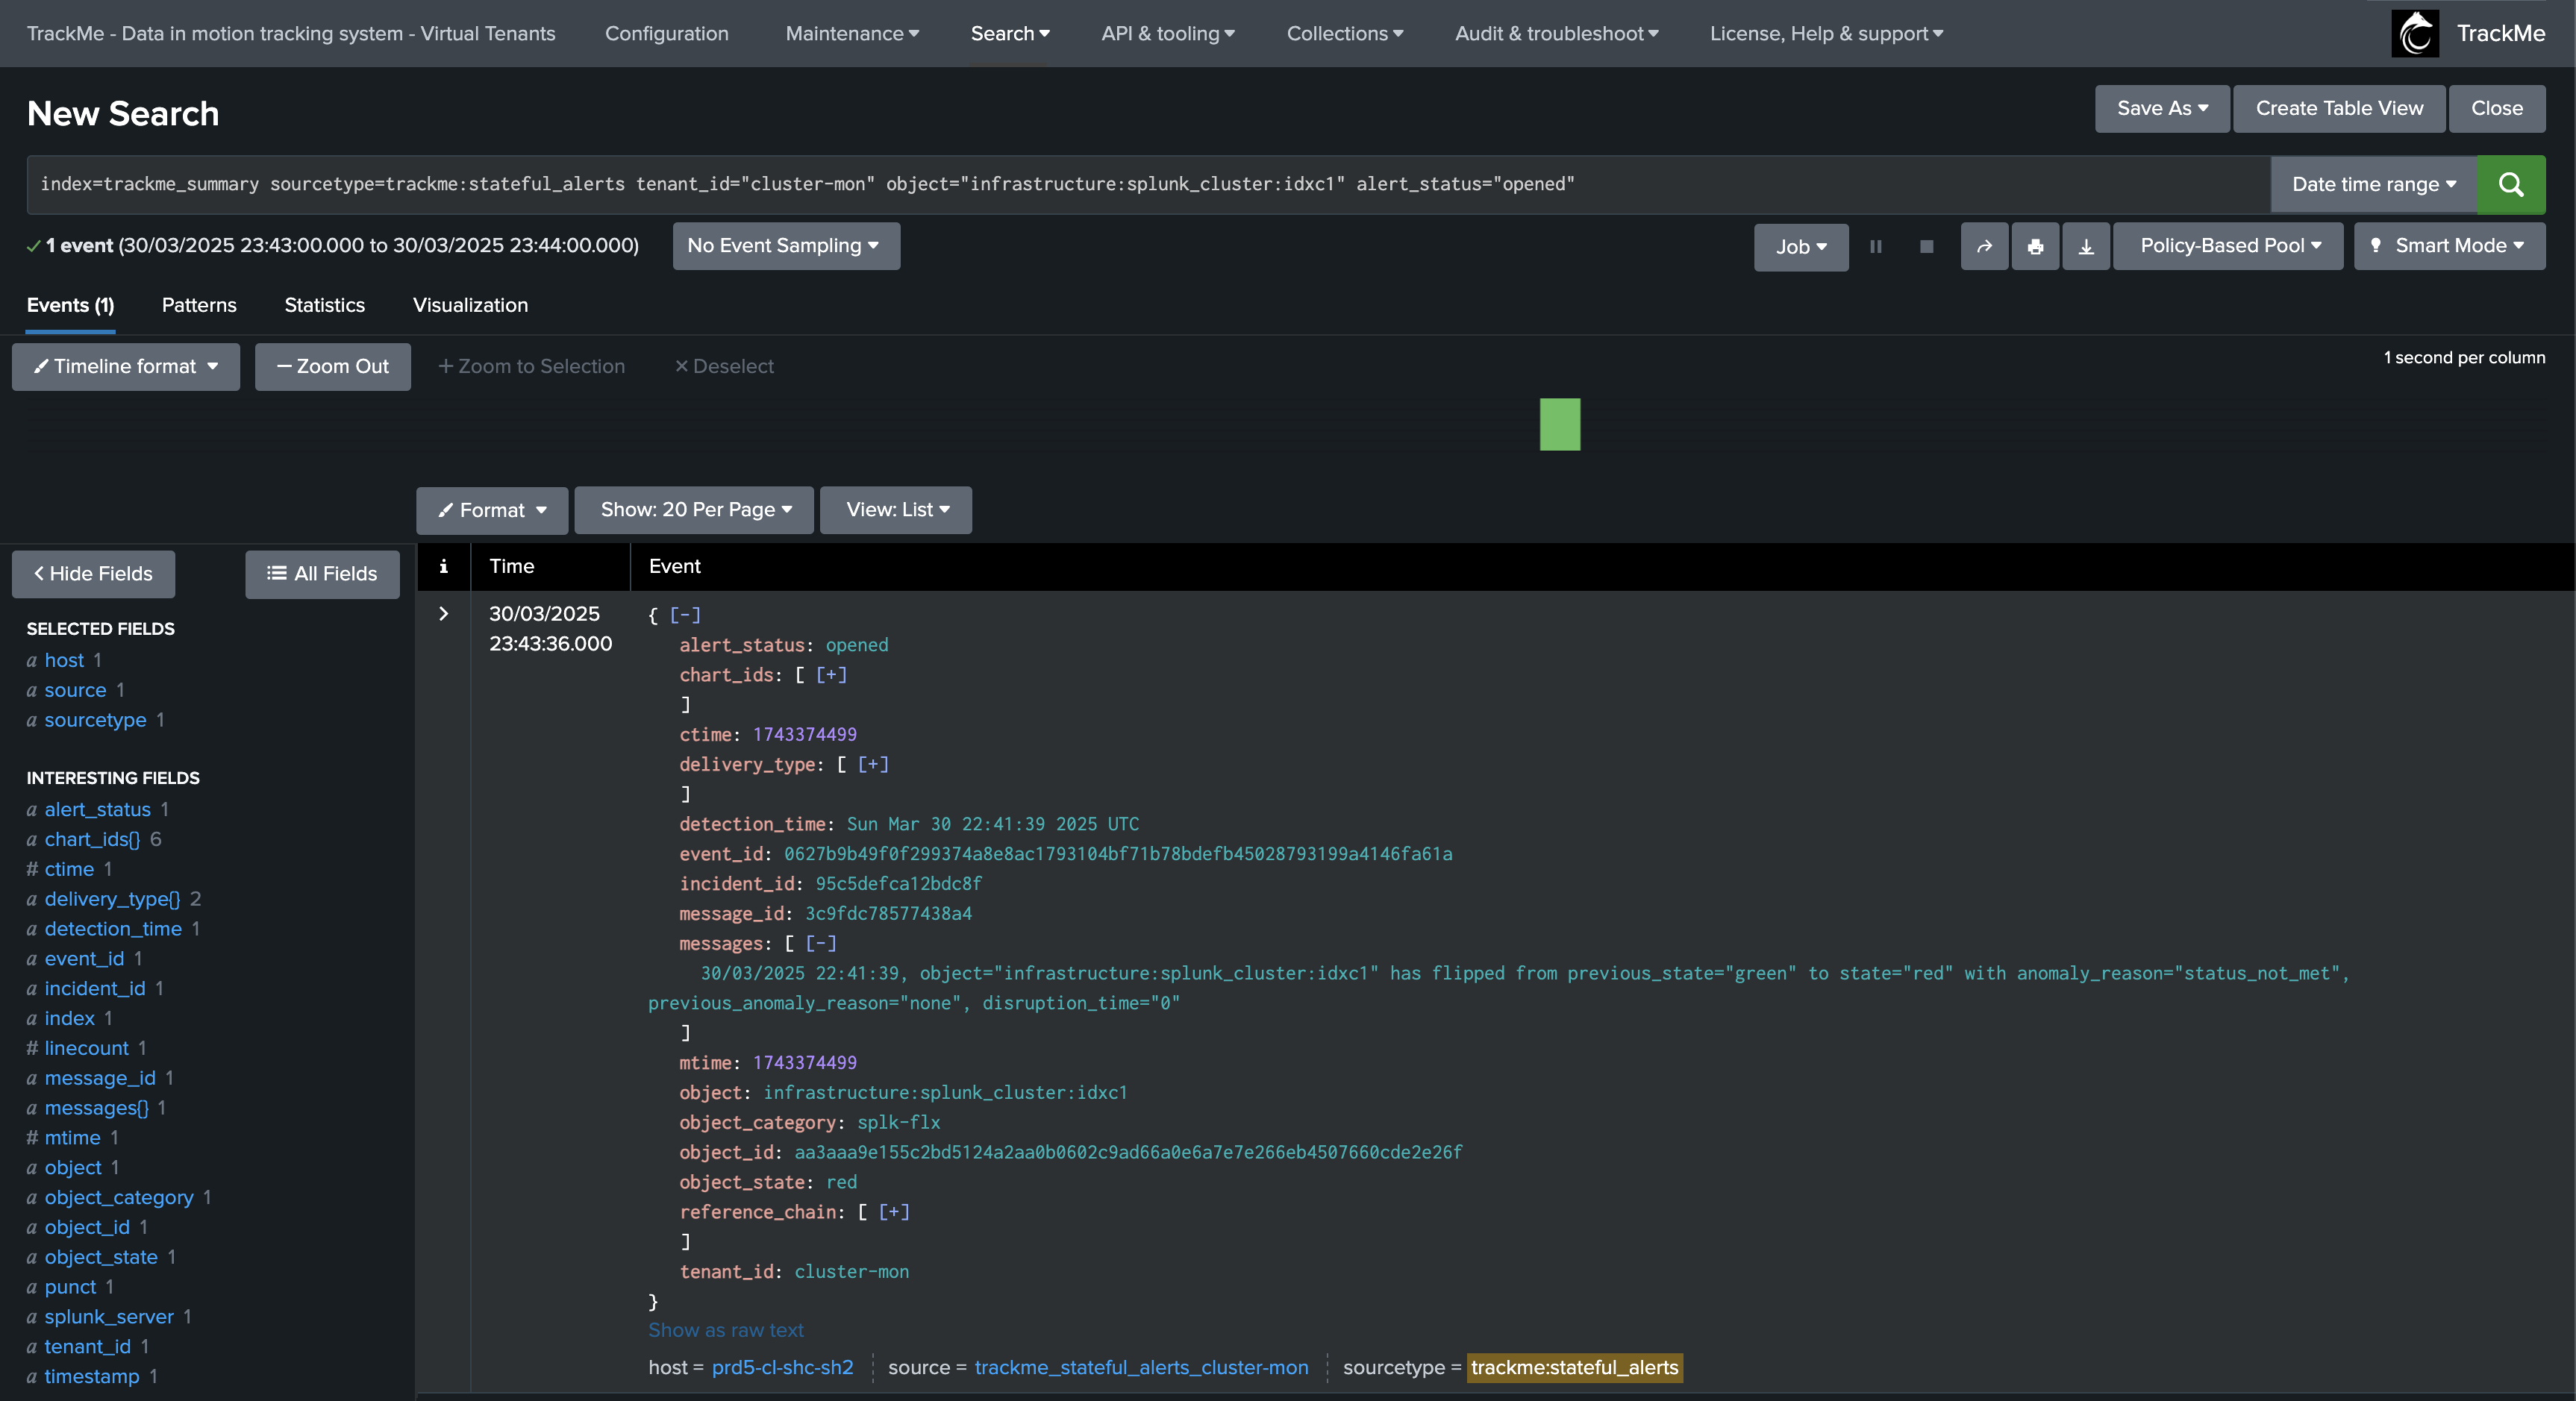Screen dimensions: 2576x1401
Task: Open the Save As dropdown
Action: pyautogui.click(x=2162, y=108)
